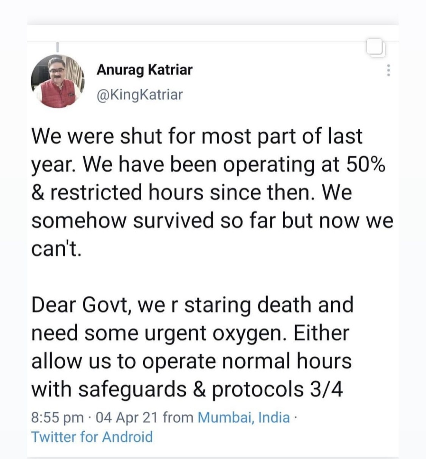Image resolution: width=426 pixels, height=459 pixels.
Task: Open Anurag Katriar's profile picture
Action: coord(58,81)
